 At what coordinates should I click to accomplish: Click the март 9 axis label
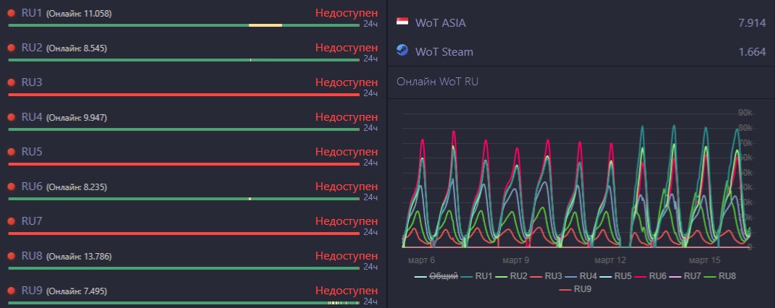[515, 260]
